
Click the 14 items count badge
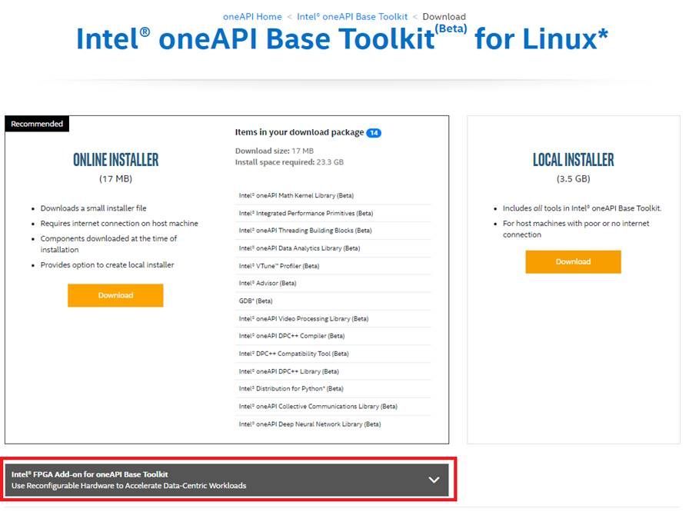pos(374,133)
